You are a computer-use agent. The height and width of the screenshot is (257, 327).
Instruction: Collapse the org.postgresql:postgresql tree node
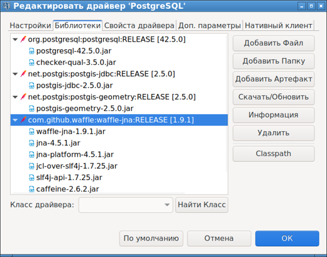pyautogui.click(x=15, y=40)
